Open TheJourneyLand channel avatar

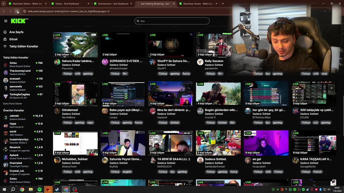(6, 72)
